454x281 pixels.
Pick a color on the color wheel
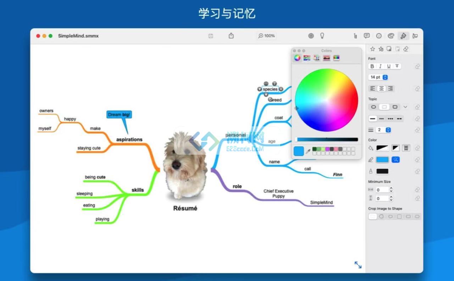click(x=327, y=100)
